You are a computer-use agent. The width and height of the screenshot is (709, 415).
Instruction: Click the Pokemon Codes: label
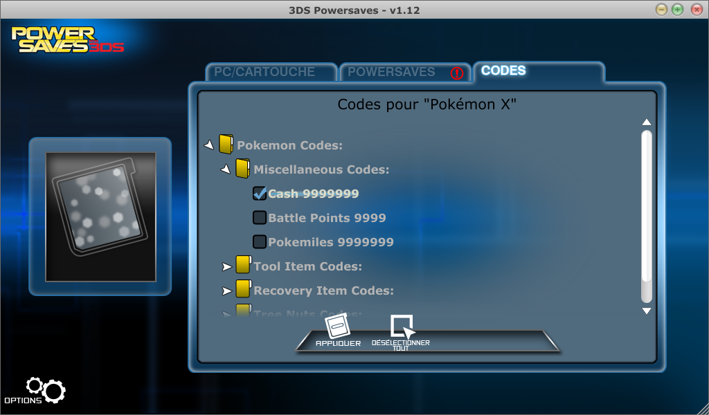tap(290, 145)
